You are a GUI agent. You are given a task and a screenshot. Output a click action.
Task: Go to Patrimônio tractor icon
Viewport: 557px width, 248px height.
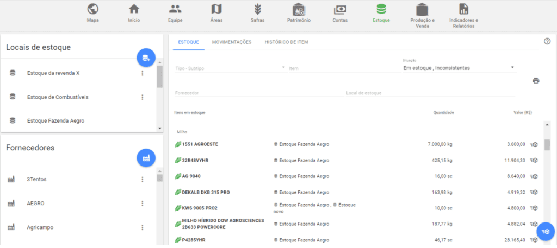coord(298,10)
